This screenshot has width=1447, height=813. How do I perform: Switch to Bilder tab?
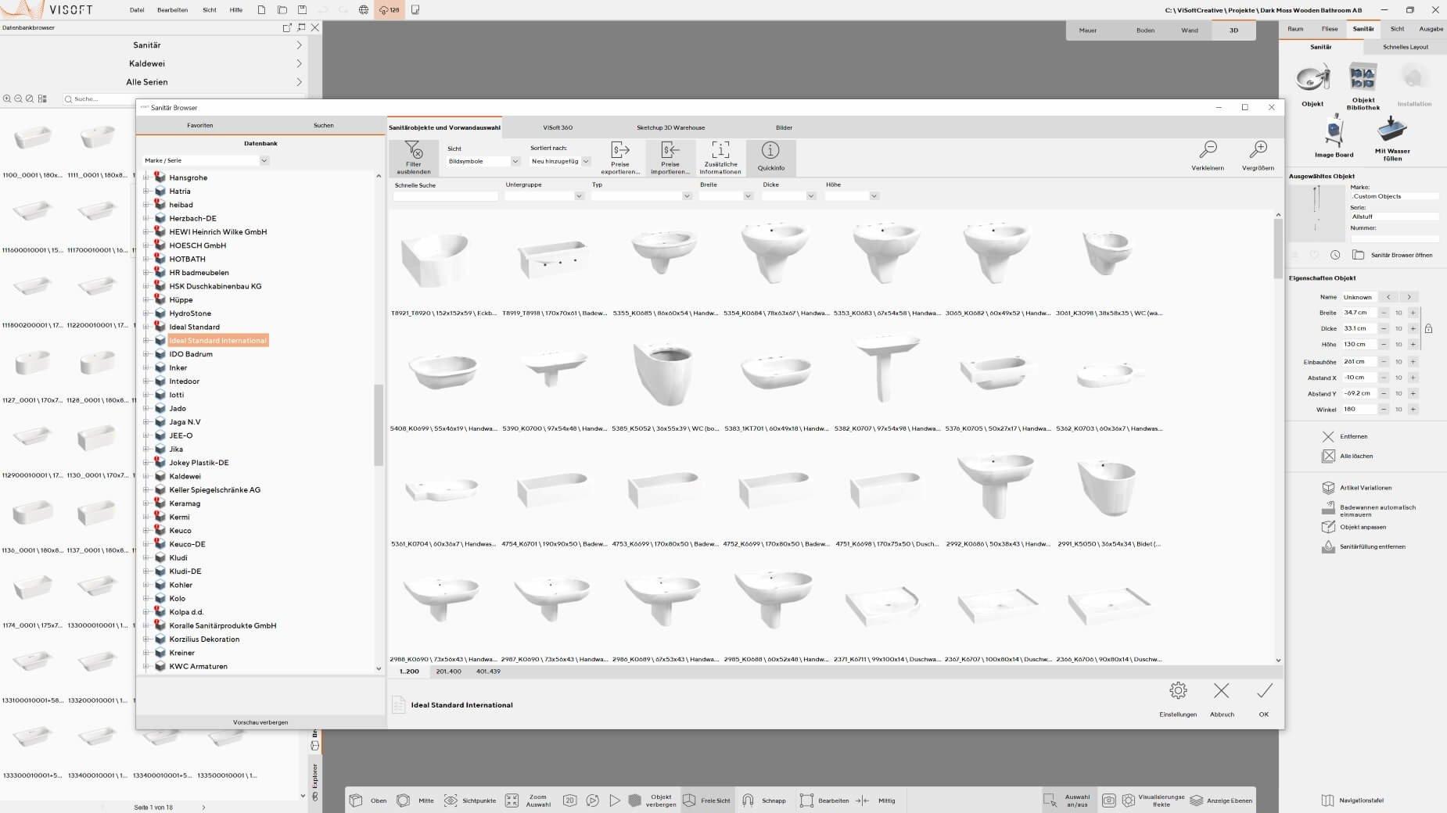pyautogui.click(x=784, y=127)
